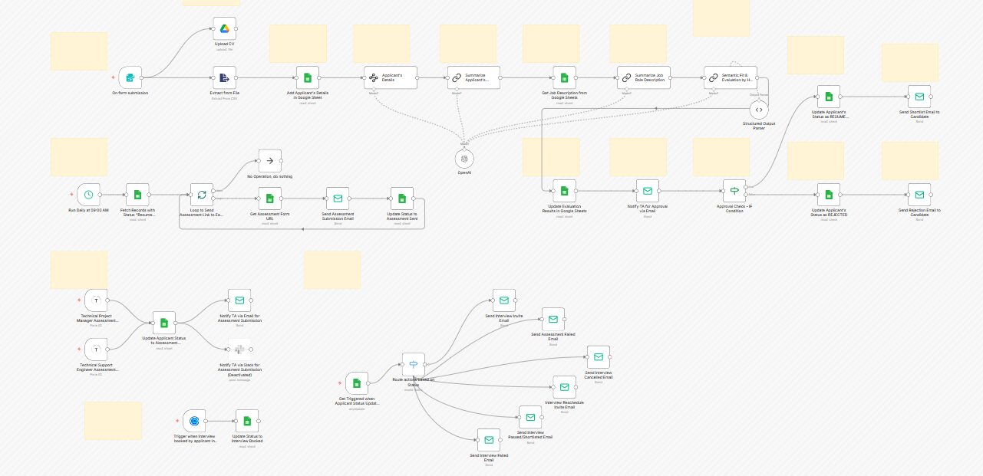
Task: Open the Interview Reschedule Invite Email node
Action: pos(565,388)
